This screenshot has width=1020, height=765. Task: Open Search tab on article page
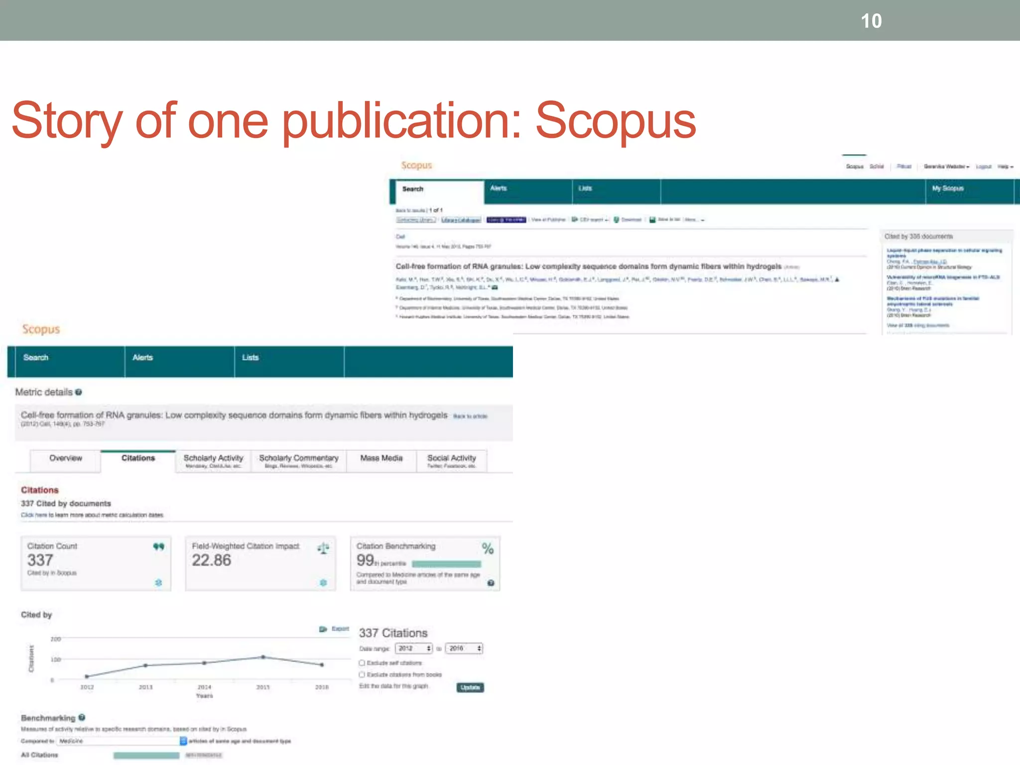[440, 192]
